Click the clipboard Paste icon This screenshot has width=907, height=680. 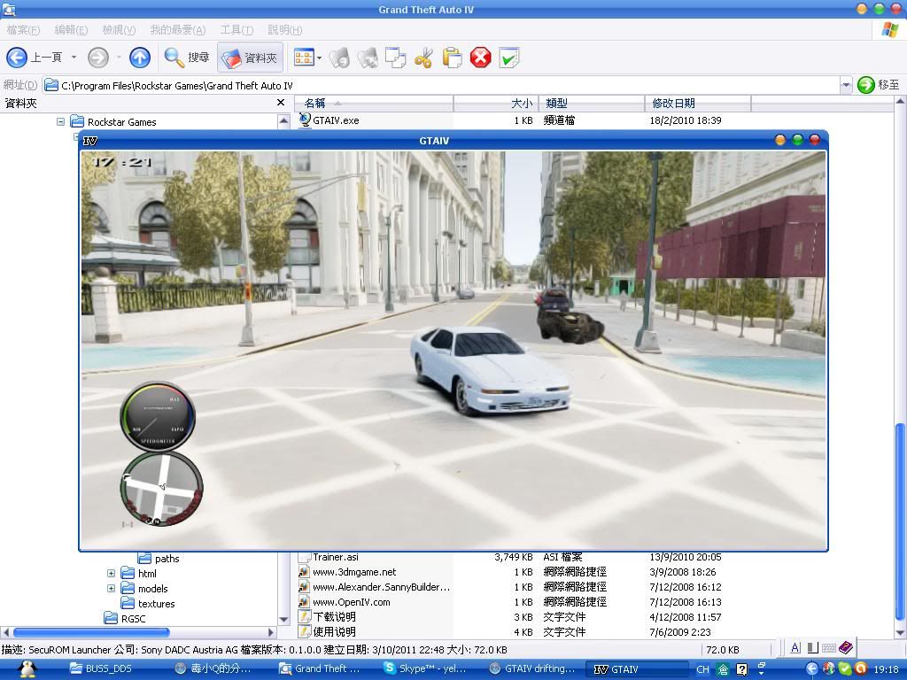[452, 58]
